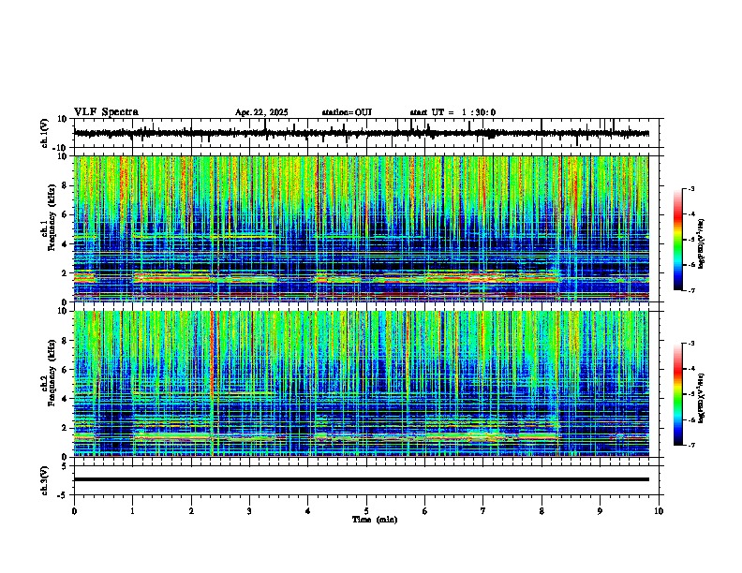Click time axis tick label "3"
Viewport: 742px width, 573px height.
click(249, 511)
